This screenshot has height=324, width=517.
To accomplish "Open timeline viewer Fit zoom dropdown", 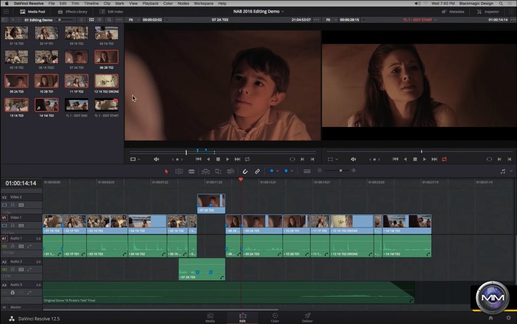I will (x=331, y=20).
